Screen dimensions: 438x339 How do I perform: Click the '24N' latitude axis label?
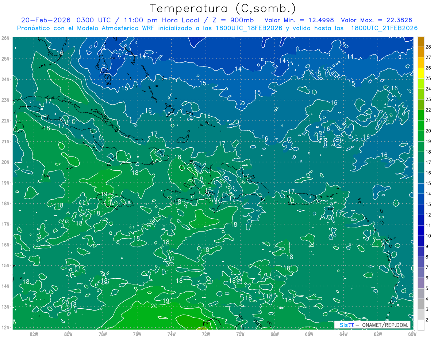(5, 79)
